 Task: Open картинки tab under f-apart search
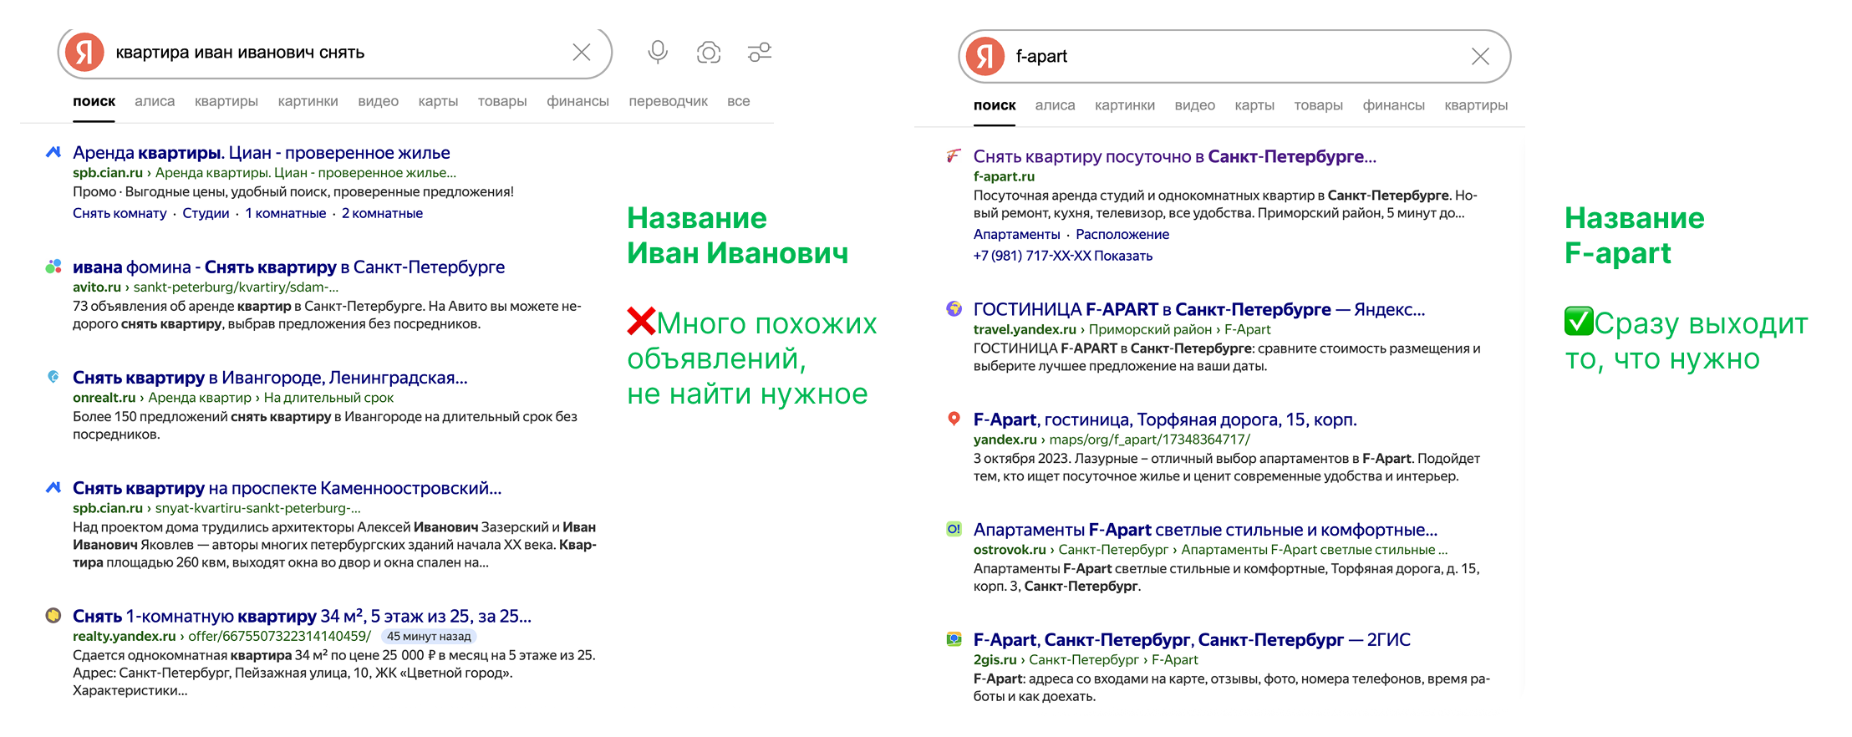[x=1124, y=105]
